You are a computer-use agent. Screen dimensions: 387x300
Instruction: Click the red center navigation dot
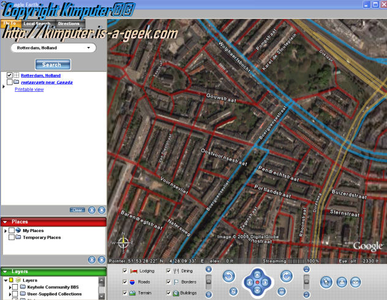257,282
